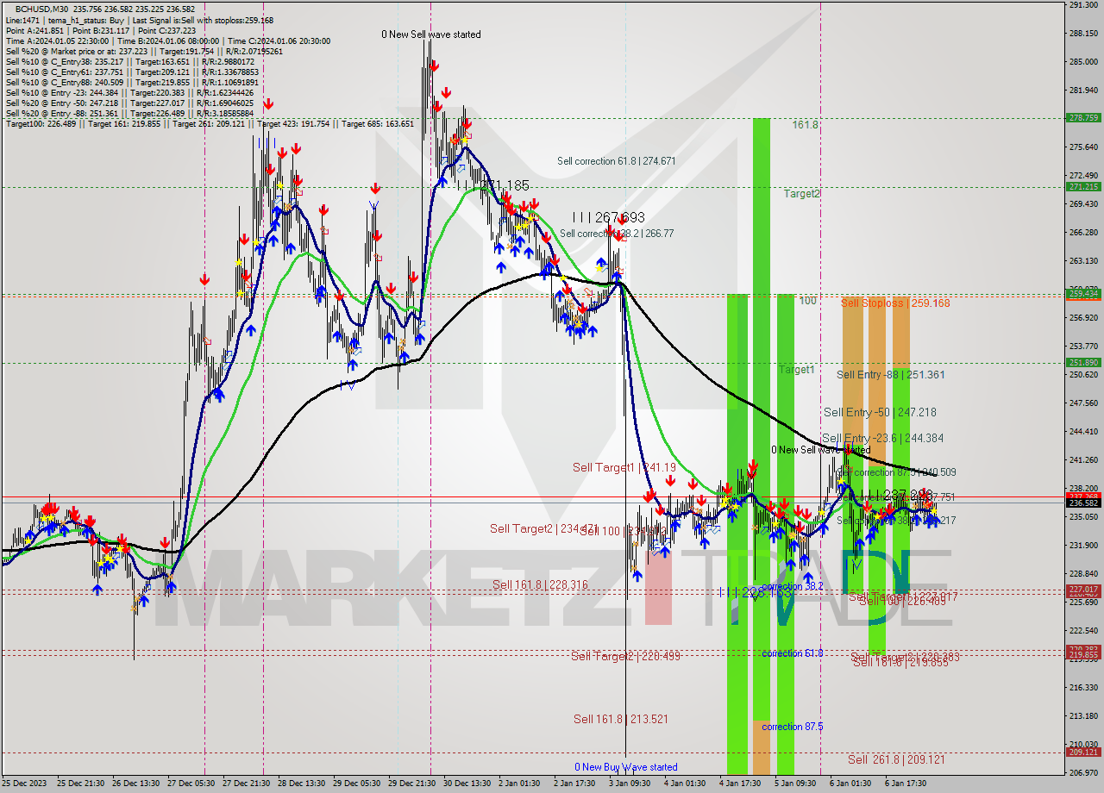Viewport: 1104px width, 793px height.
Task: Click the 'Sell 261.8 | 209.121' label
Action: coord(896,759)
